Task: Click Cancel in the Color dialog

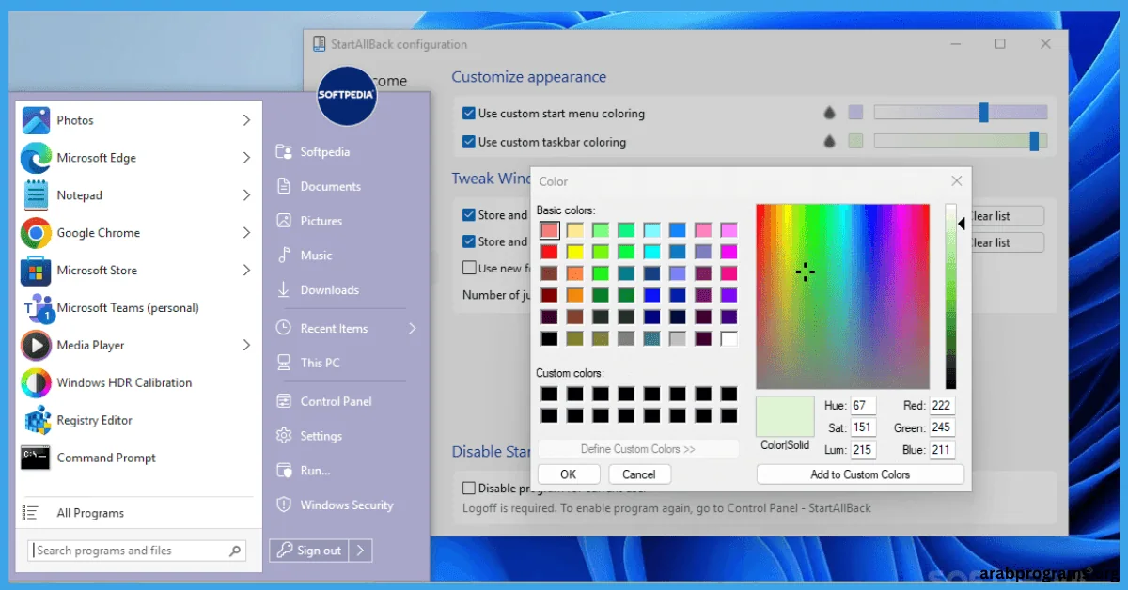Action: [639, 474]
